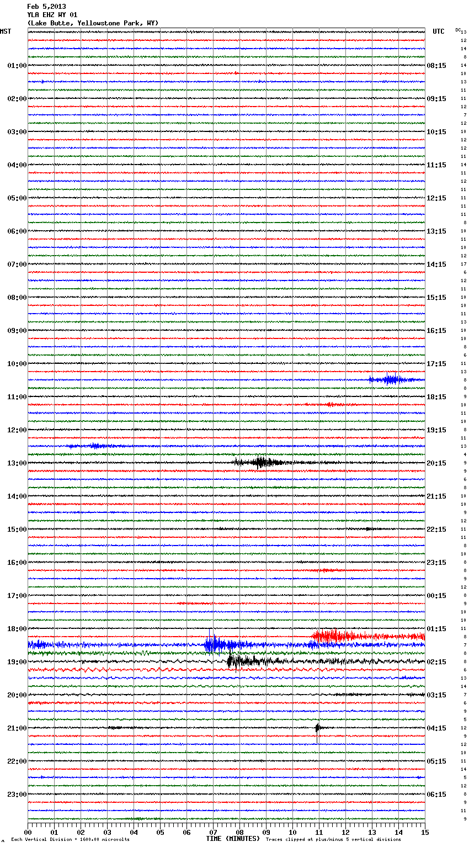Select the 02:00 MST time label
469x847 pixels.
coord(17,99)
